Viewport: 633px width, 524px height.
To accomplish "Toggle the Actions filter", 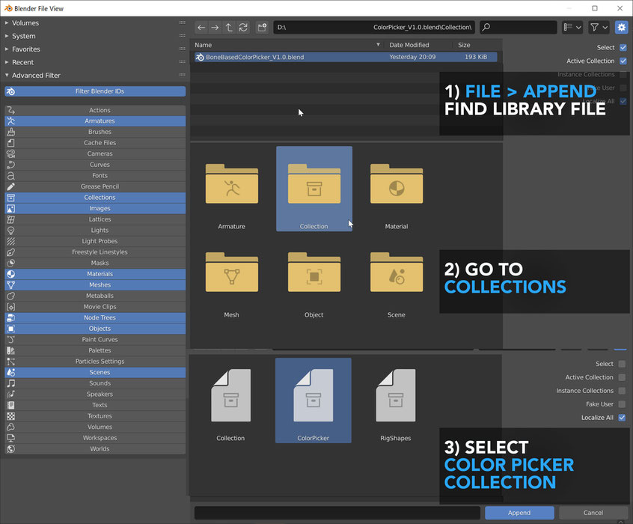I will 95,110.
